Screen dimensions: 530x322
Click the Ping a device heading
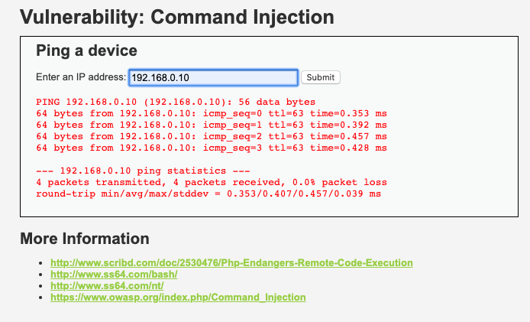click(x=86, y=51)
